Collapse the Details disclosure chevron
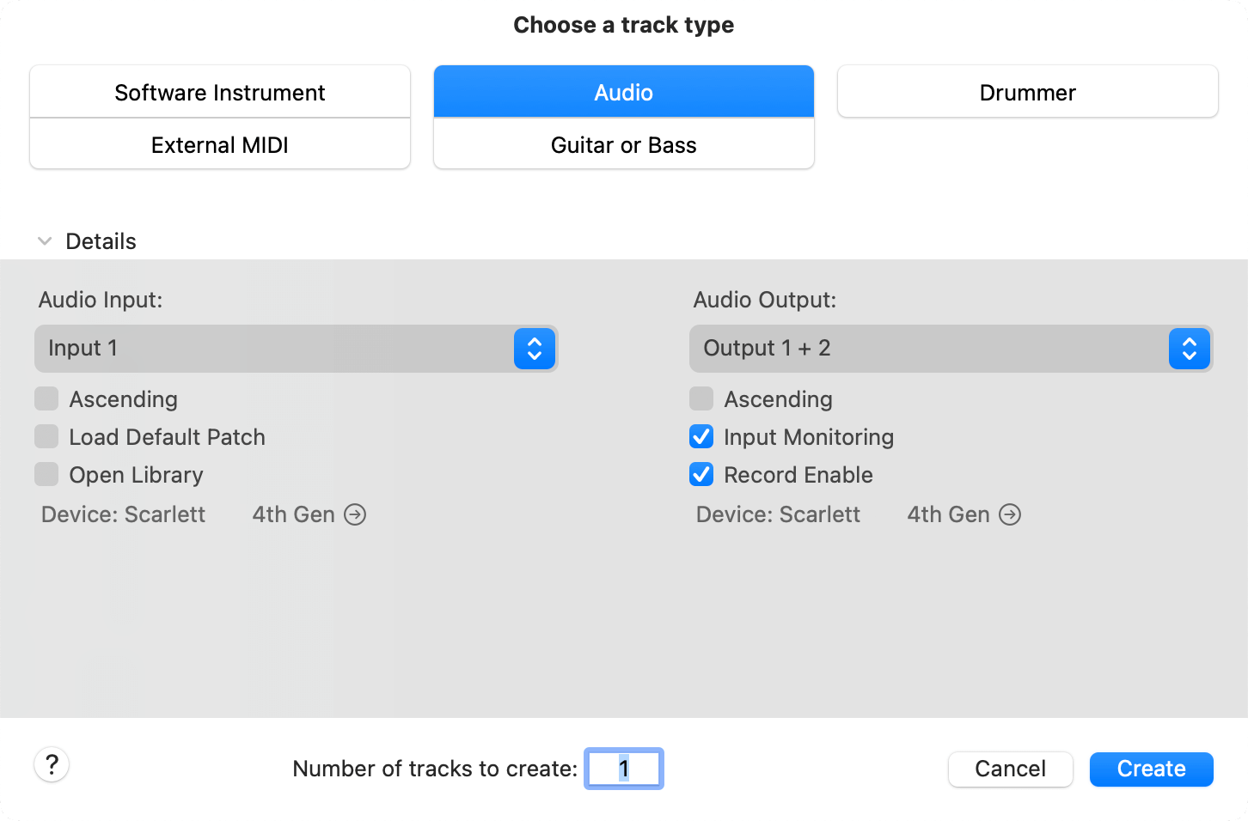This screenshot has width=1248, height=821. (x=45, y=241)
